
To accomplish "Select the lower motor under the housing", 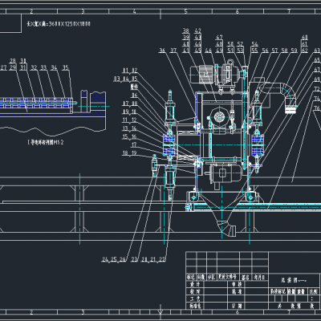I will click(x=223, y=174).
